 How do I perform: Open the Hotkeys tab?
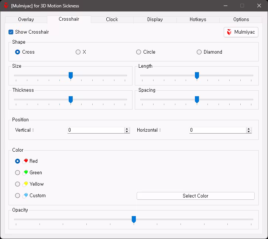[x=198, y=19]
